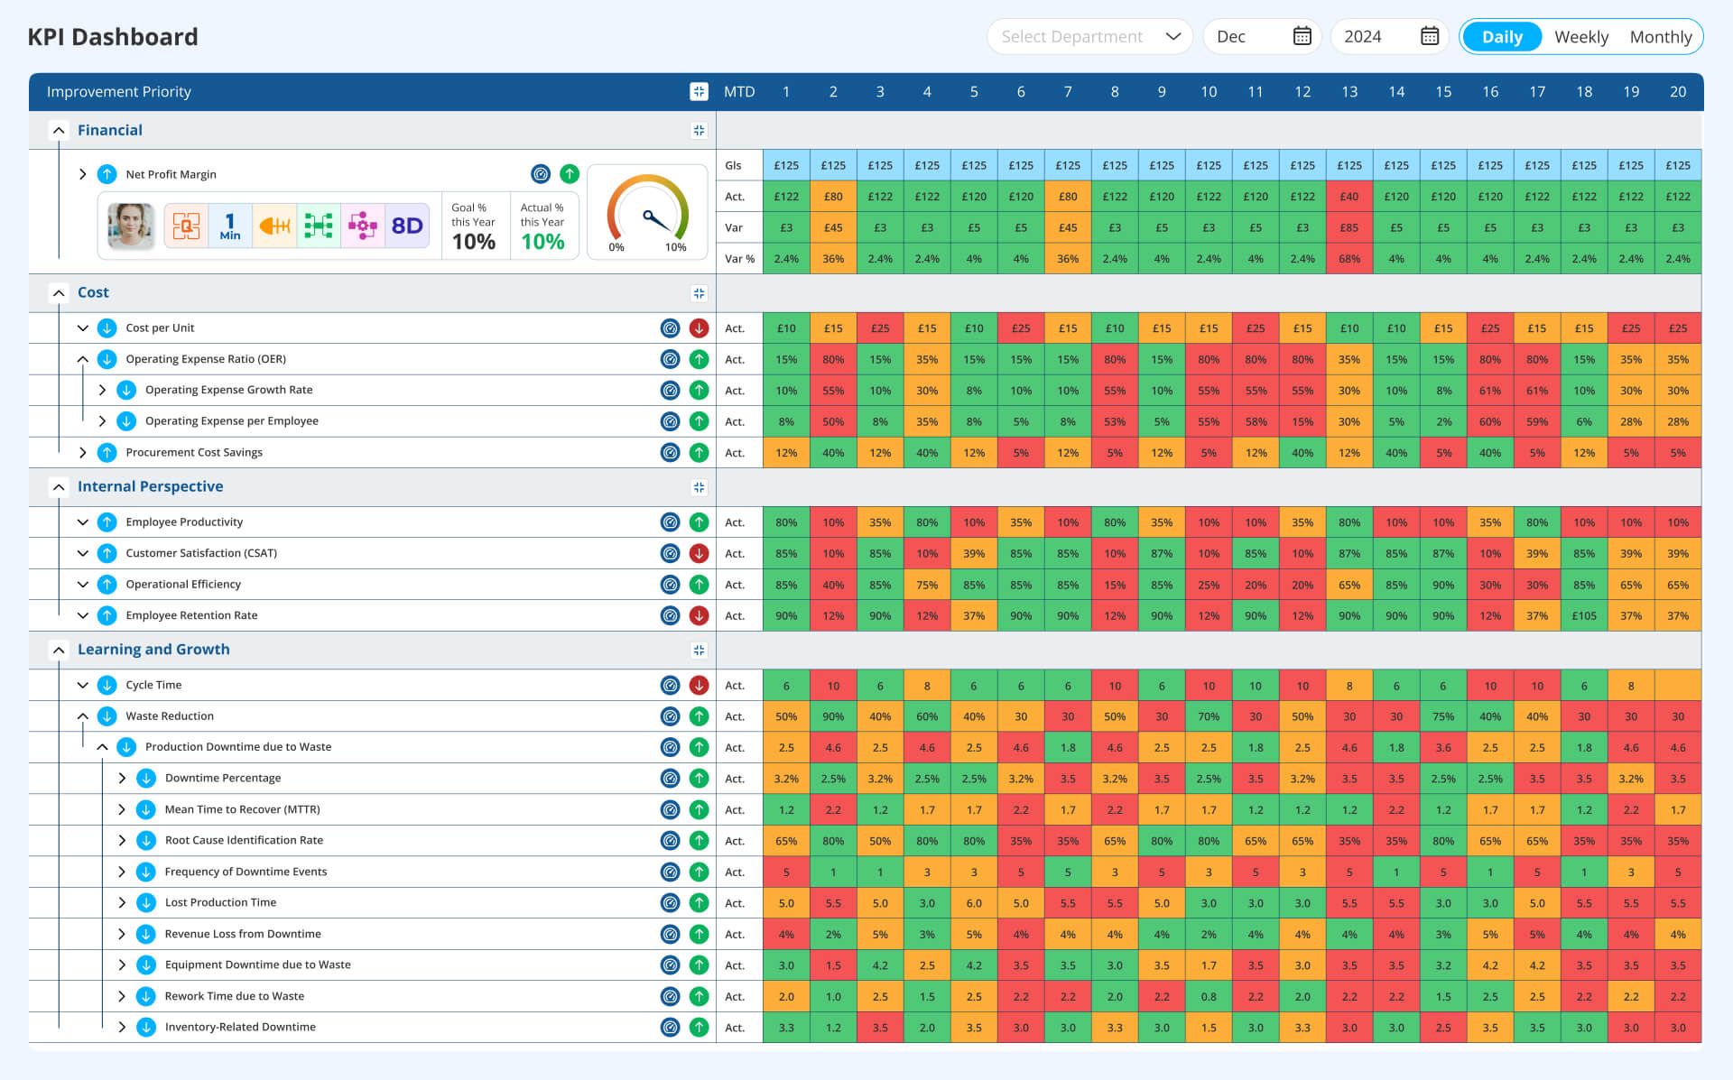Click the red down trend icon on Customer Satisfaction (CSAT)
The height and width of the screenshot is (1080, 1733).
(699, 553)
